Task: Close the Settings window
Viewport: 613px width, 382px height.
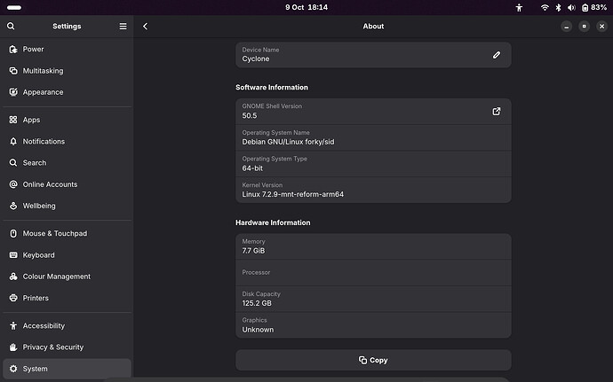Action: coord(601,26)
